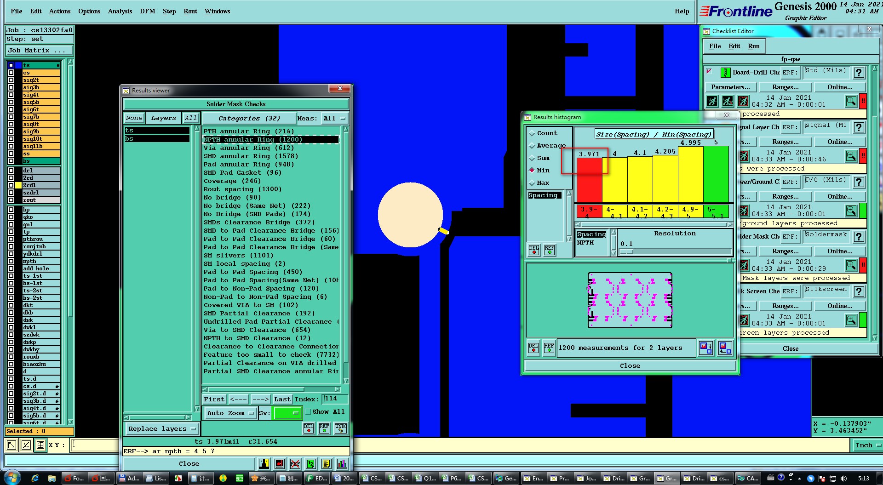
Task: Click the histogram export-down icon
Action: tap(706, 348)
